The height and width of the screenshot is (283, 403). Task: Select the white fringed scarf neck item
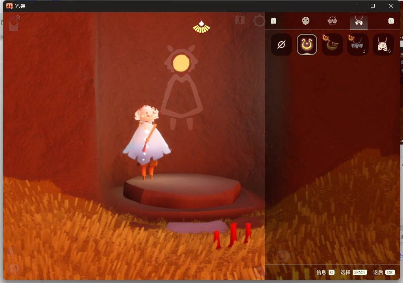point(383,45)
